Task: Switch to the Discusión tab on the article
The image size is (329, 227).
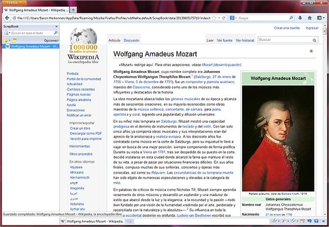Action: pyautogui.click(x=131, y=40)
